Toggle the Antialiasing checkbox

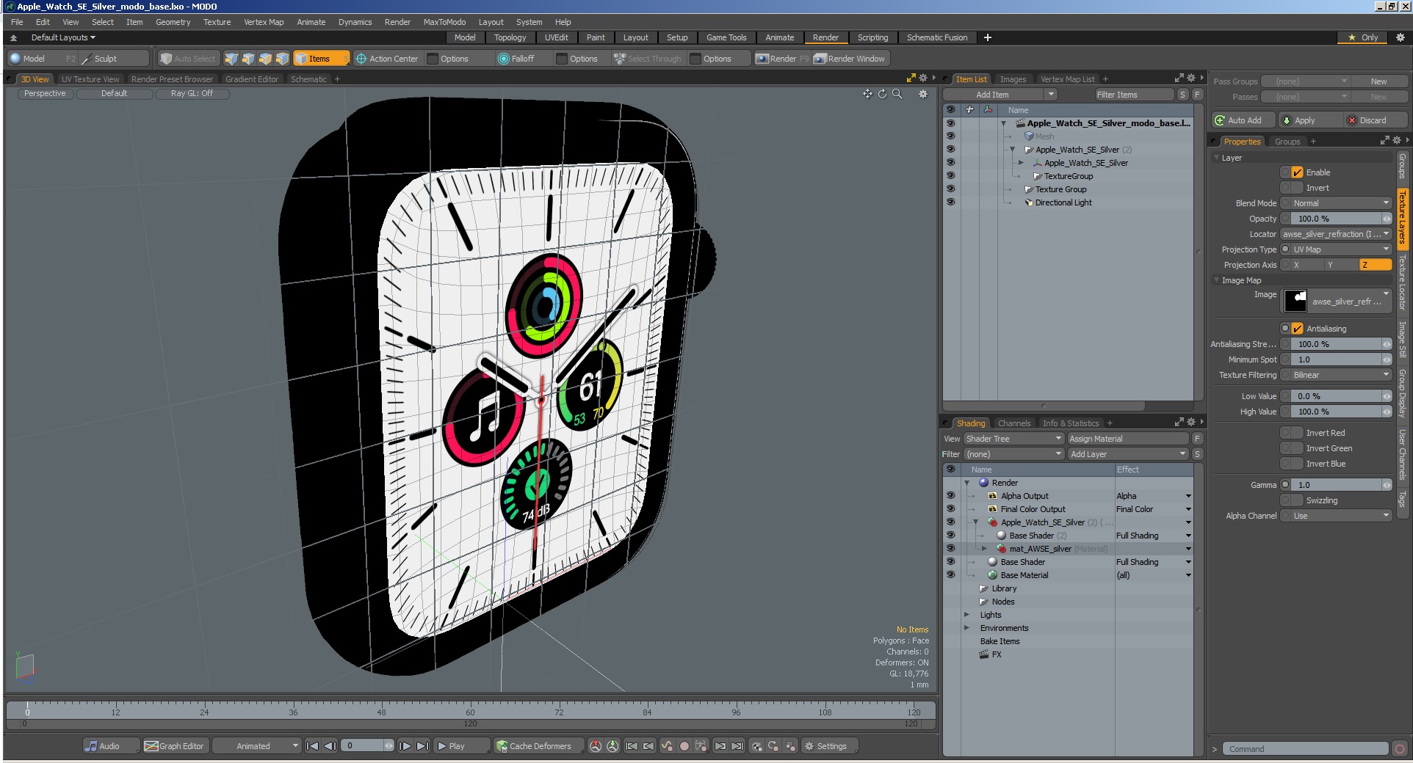[x=1297, y=329]
